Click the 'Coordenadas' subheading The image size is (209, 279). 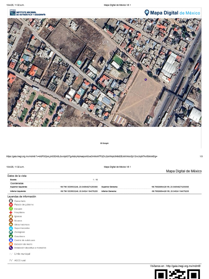tap(17, 183)
